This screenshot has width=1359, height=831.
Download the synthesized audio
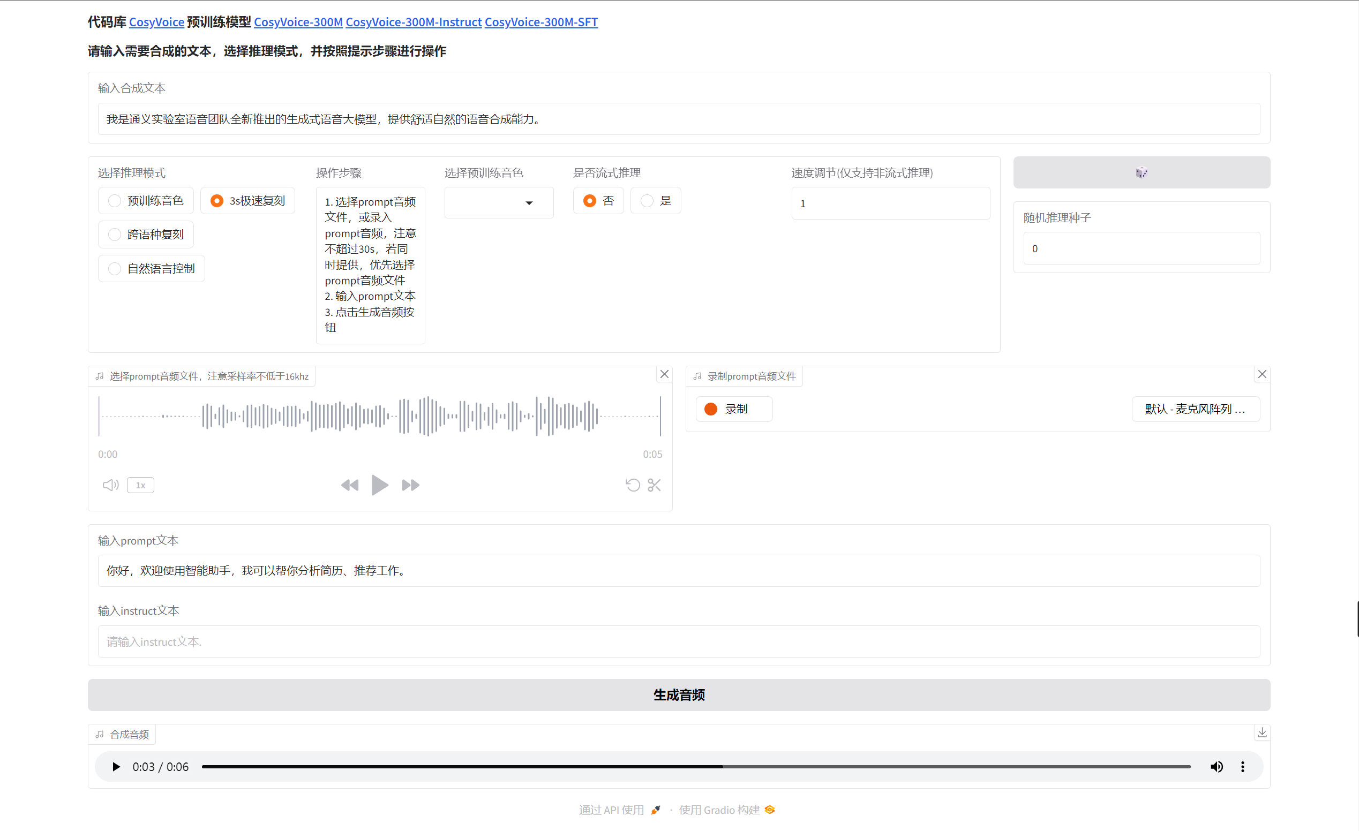[x=1262, y=733]
